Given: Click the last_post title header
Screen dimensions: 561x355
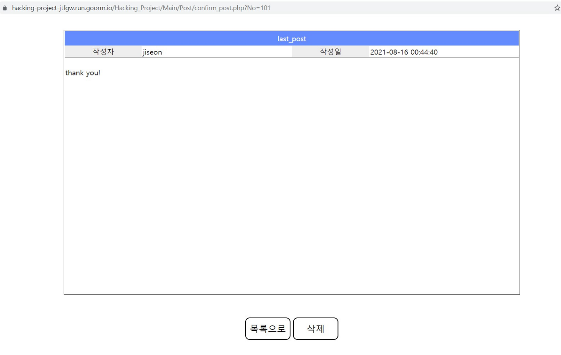Looking at the screenshot, I should (292, 39).
